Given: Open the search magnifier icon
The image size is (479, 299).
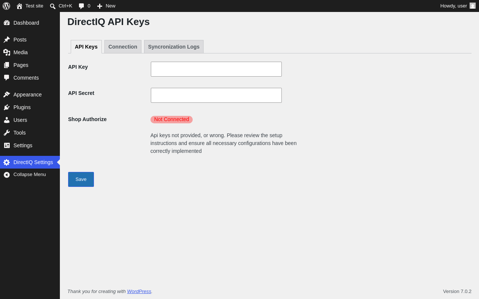Looking at the screenshot, I should tap(53, 6).
